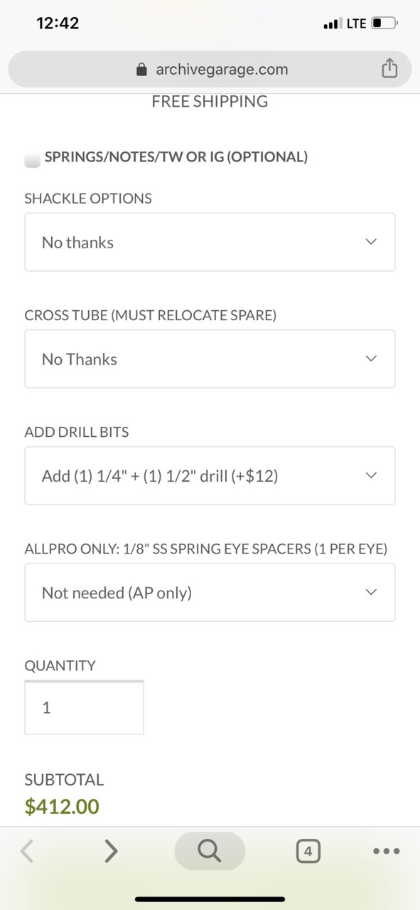Open the Add Drill Bits dropdown
Viewport: 420px width, 910px height.
tap(210, 475)
